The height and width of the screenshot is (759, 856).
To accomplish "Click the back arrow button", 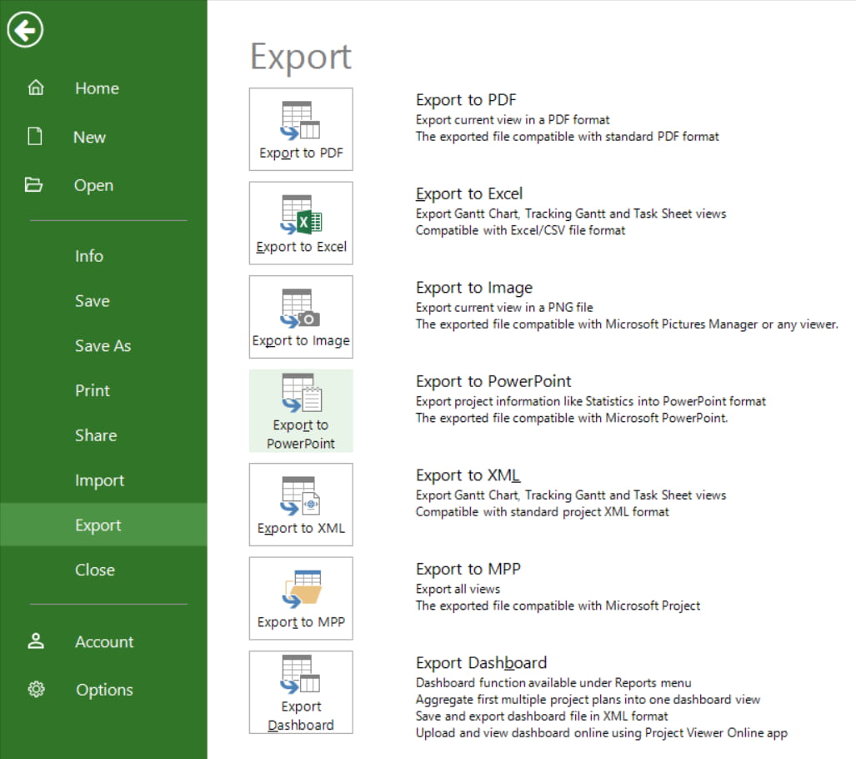I will [x=25, y=30].
